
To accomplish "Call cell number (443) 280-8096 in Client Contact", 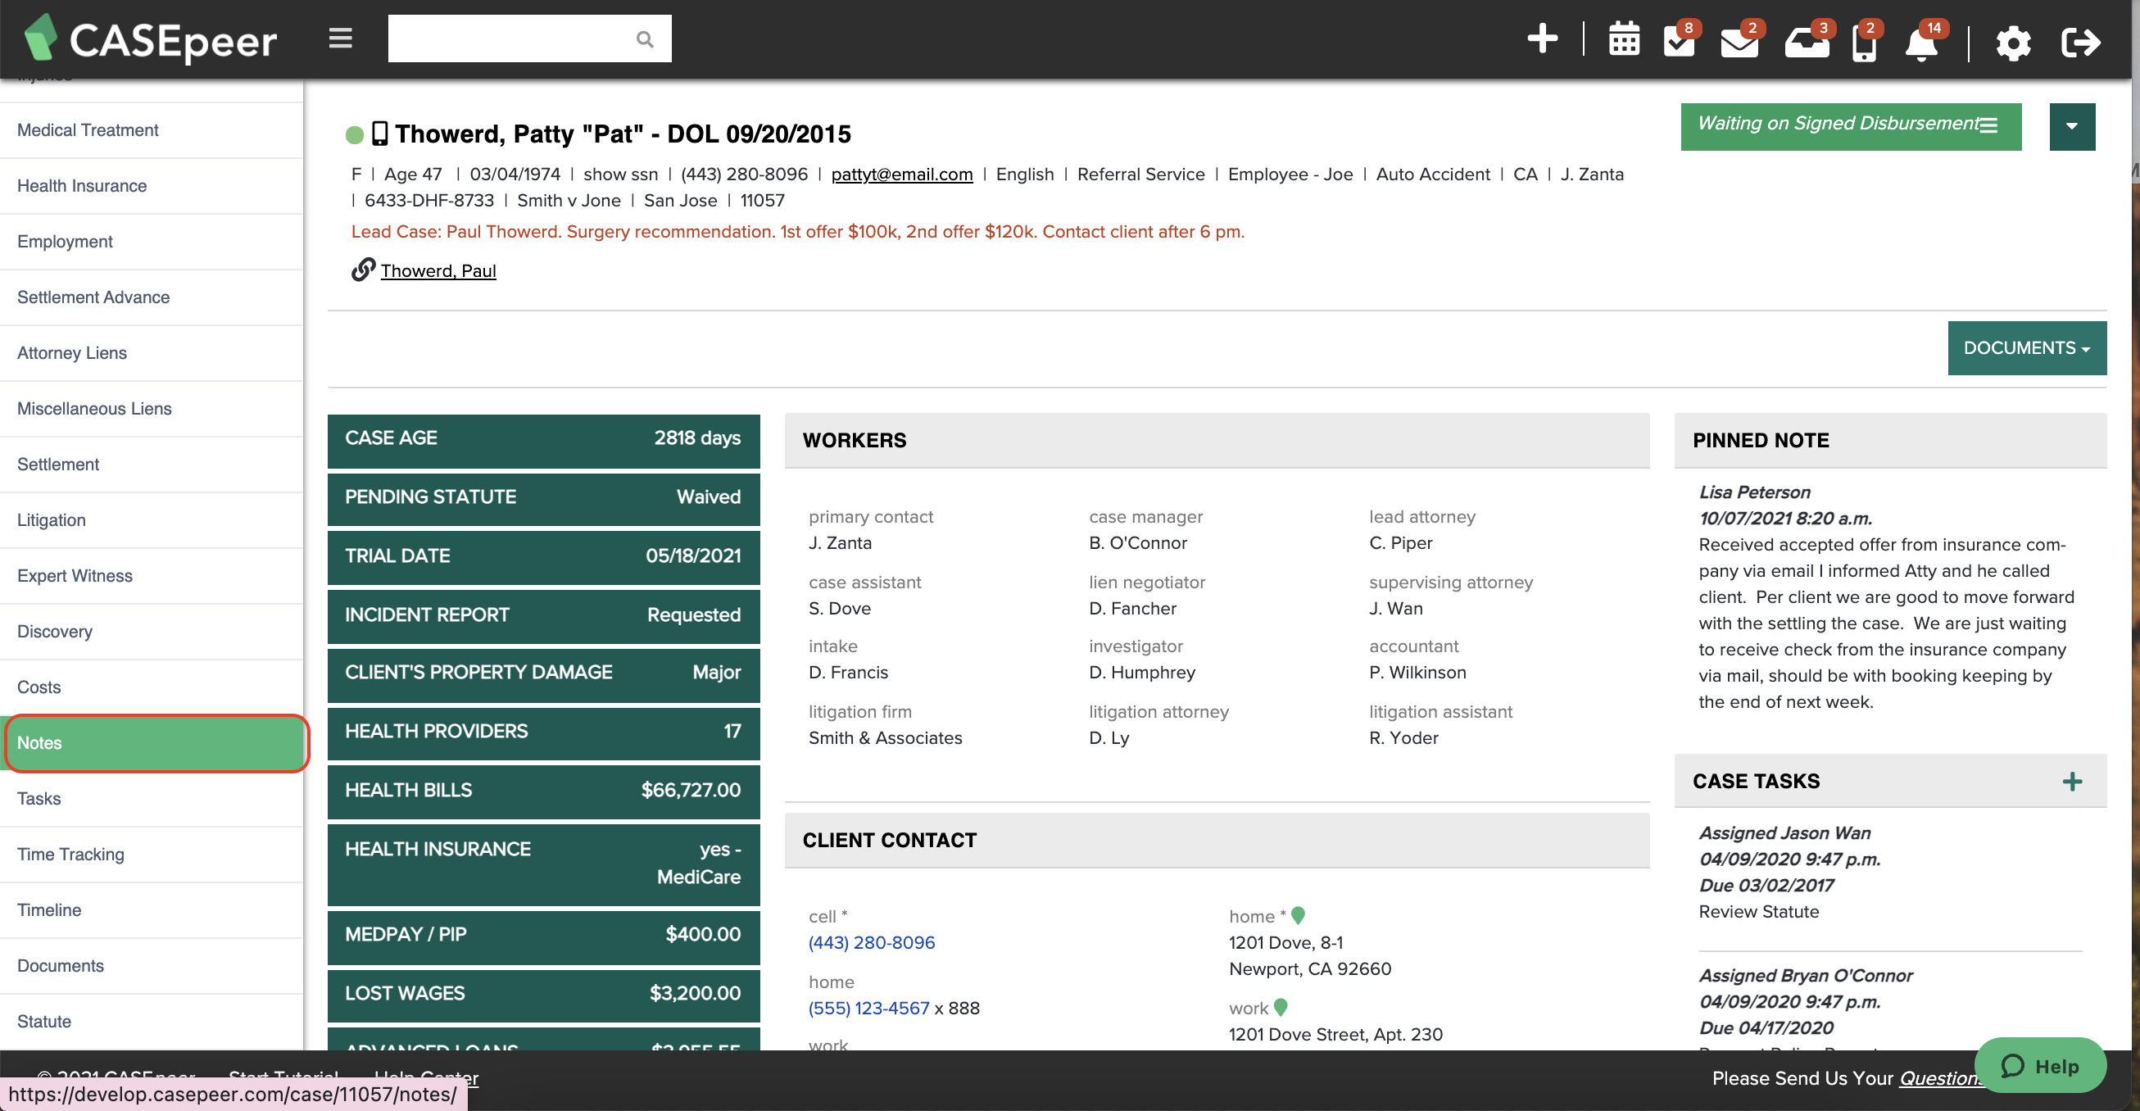I will click(x=872, y=941).
